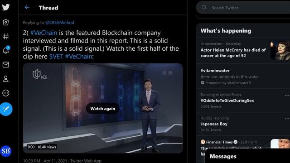Open the More circle icon
Image resolution: width=290 pixels, height=163 pixels.
6,93
